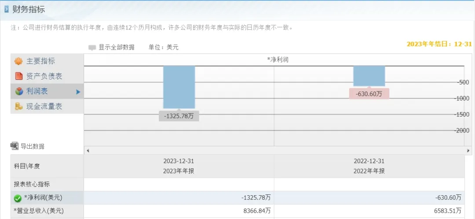475x219 pixels.
Task: Click the 2023 net profit blue bar
Action: [x=179, y=87]
